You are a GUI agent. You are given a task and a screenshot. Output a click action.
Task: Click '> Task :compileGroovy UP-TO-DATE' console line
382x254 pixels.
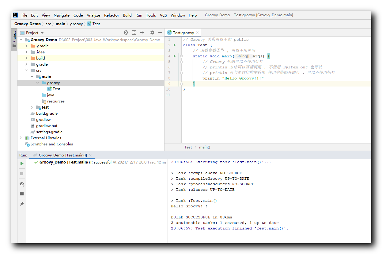tap(210, 179)
